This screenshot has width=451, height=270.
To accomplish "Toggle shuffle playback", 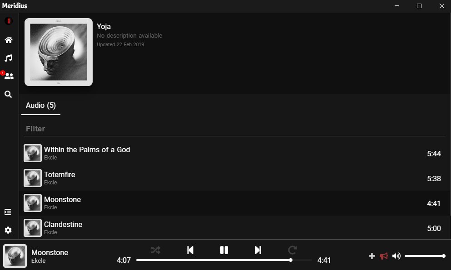I will pyautogui.click(x=156, y=250).
